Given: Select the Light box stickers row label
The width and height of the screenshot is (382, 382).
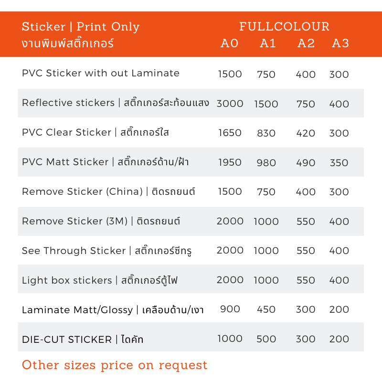Looking at the screenshot, I should [100, 280].
